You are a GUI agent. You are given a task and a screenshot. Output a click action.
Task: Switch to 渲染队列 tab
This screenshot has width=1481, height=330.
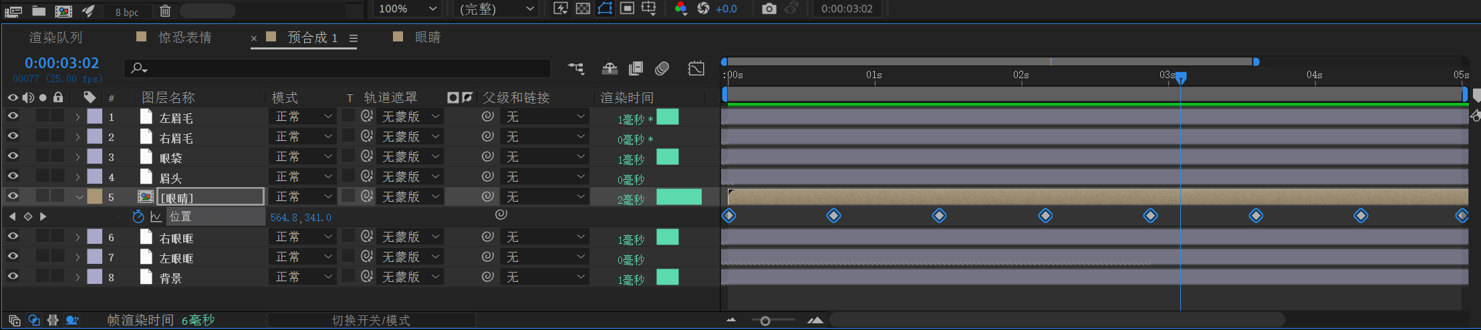(x=55, y=37)
